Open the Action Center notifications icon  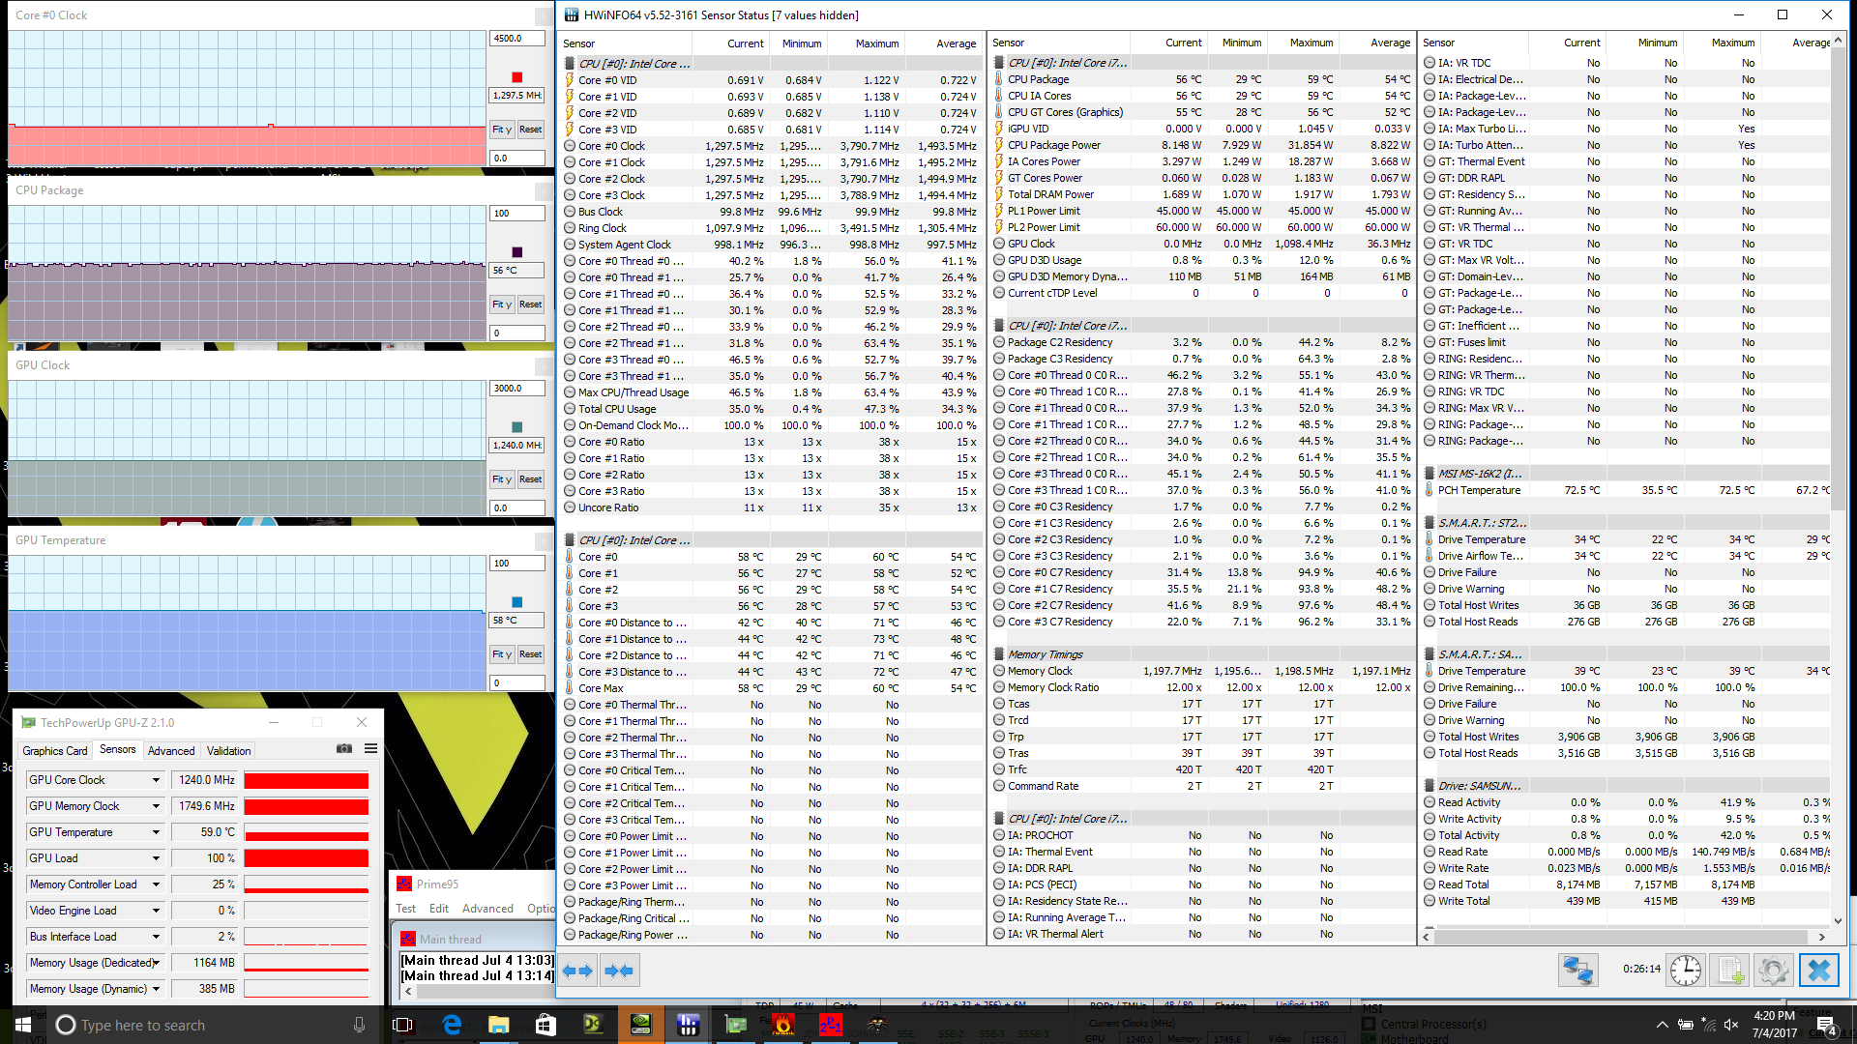(x=1826, y=1025)
